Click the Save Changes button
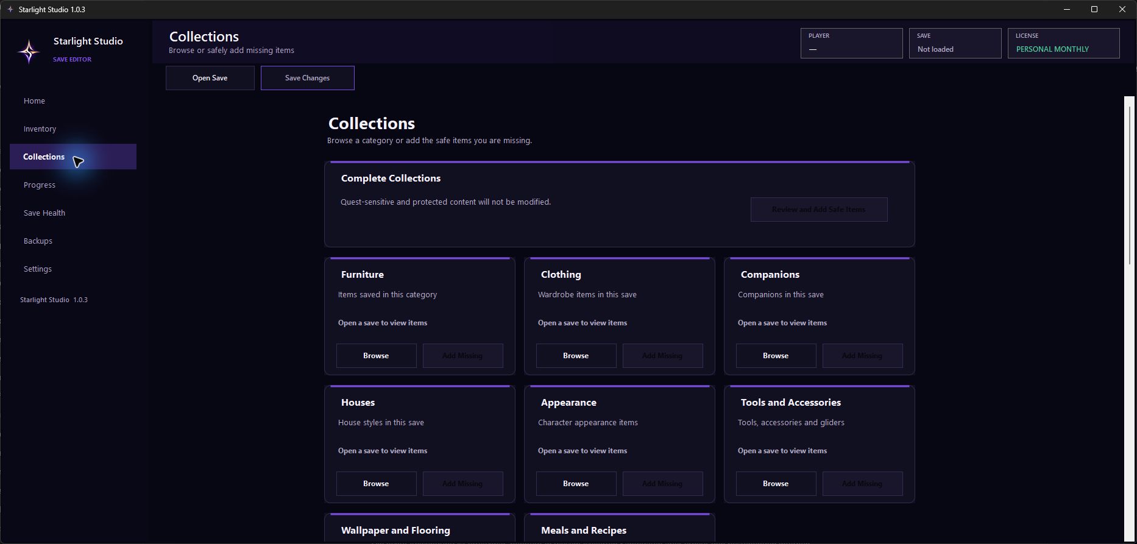Viewport: 1137px width, 544px height. tap(308, 78)
